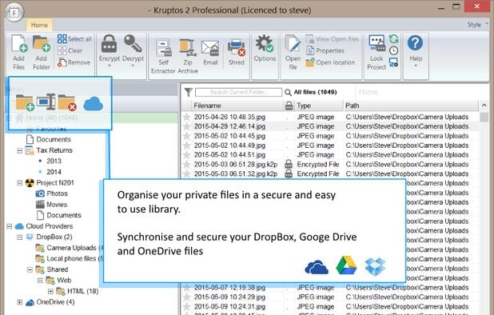Toggle favourite star for 2015-05-09 10.24.29.jpg
Viewport: 494px width, 315px height.
click(186, 297)
